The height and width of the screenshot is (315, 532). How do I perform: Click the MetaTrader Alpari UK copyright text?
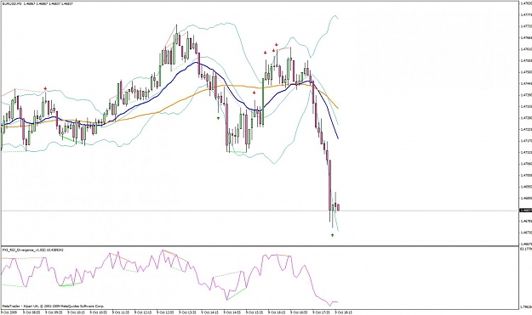[53, 307]
